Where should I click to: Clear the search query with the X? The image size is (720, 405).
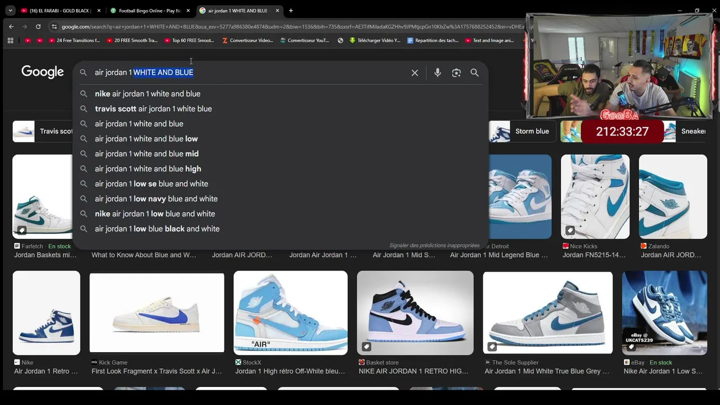415,73
